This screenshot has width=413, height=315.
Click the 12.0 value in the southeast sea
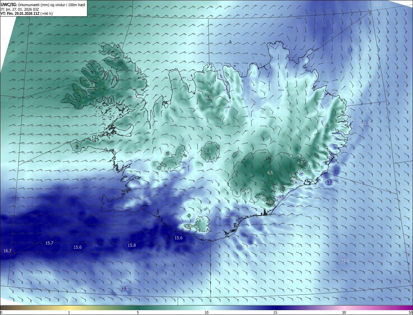coord(345,261)
